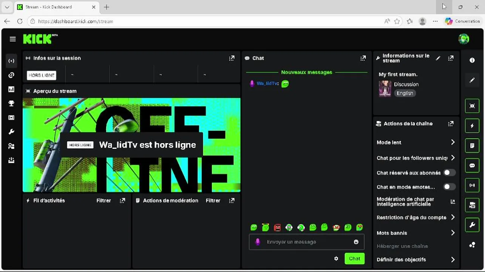Open a new browser tab
The width and height of the screenshot is (485, 272).
[x=107, y=7]
